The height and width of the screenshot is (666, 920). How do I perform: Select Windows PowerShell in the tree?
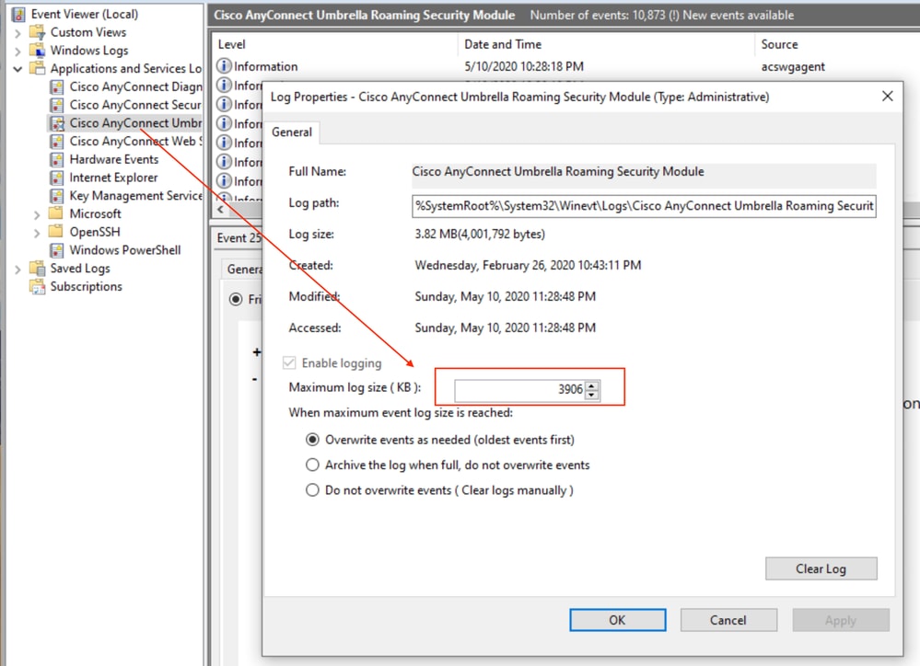pos(124,250)
